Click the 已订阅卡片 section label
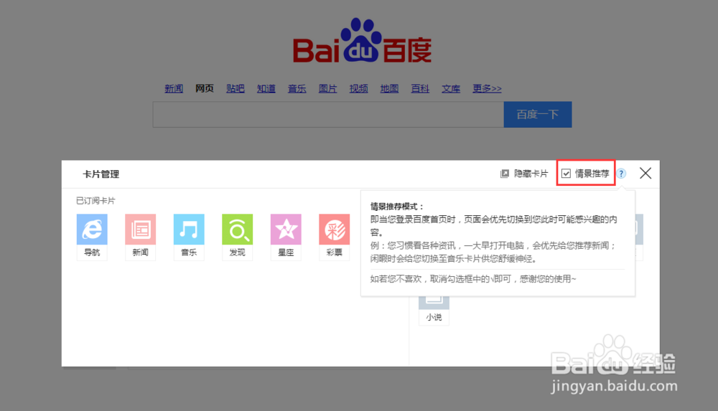Image resolution: width=718 pixels, height=411 pixels. click(x=95, y=200)
